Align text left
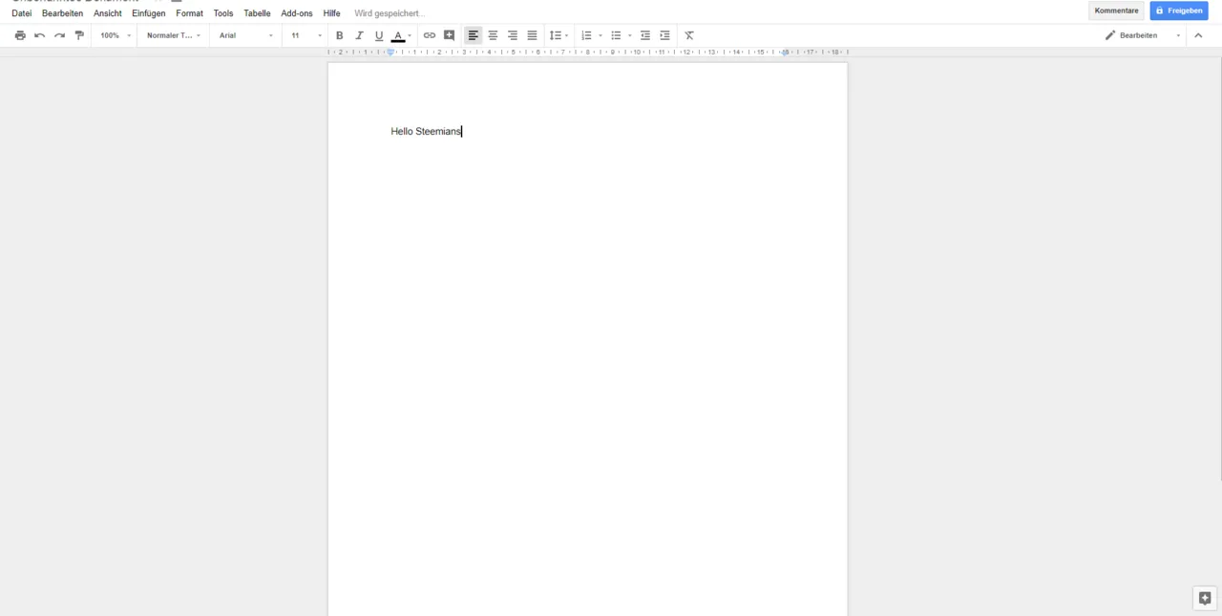The width and height of the screenshot is (1222, 616). tap(473, 35)
